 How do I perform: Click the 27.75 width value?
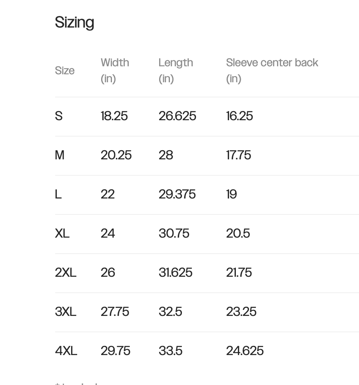(115, 312)
